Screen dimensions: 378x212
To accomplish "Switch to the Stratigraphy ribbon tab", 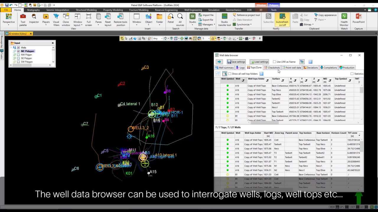I will [33, 10].
